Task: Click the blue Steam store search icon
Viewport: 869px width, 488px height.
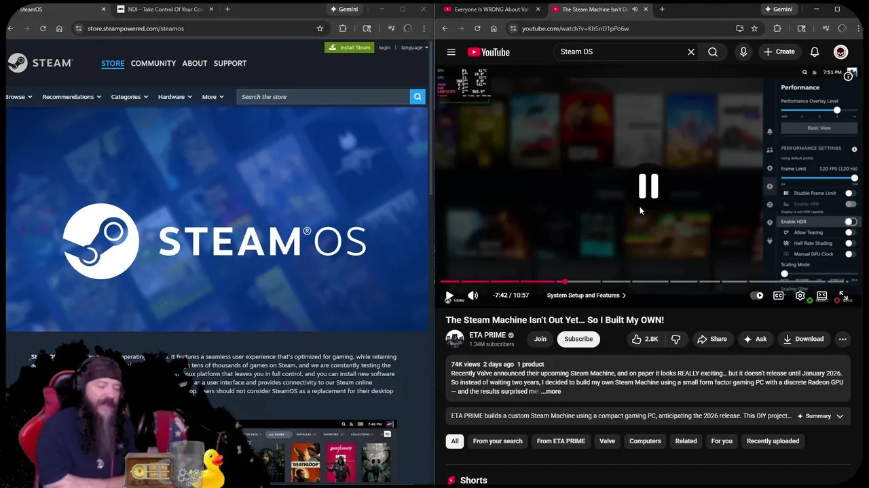Action: tap(418, 97)
